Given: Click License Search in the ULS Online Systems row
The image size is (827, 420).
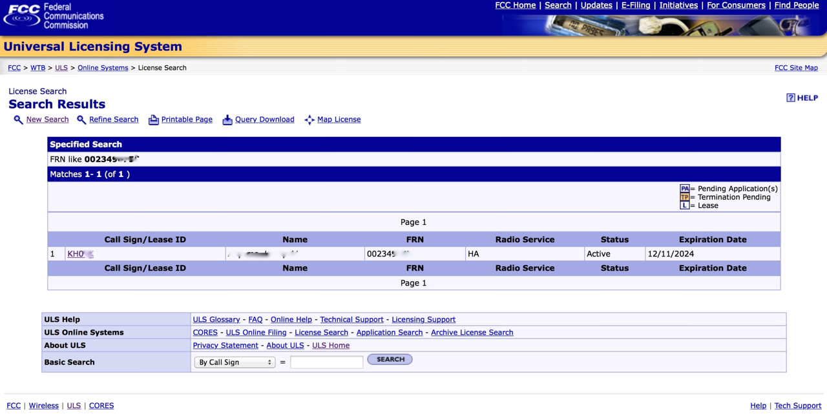Looking at the screenshot, I should tap(321, 333).
